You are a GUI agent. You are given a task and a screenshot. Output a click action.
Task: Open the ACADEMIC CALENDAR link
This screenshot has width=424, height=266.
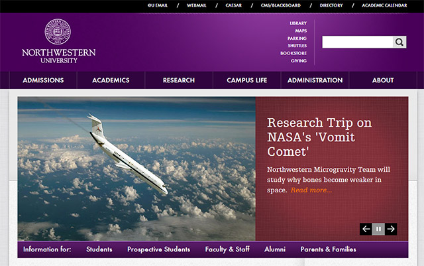point(384,5)
